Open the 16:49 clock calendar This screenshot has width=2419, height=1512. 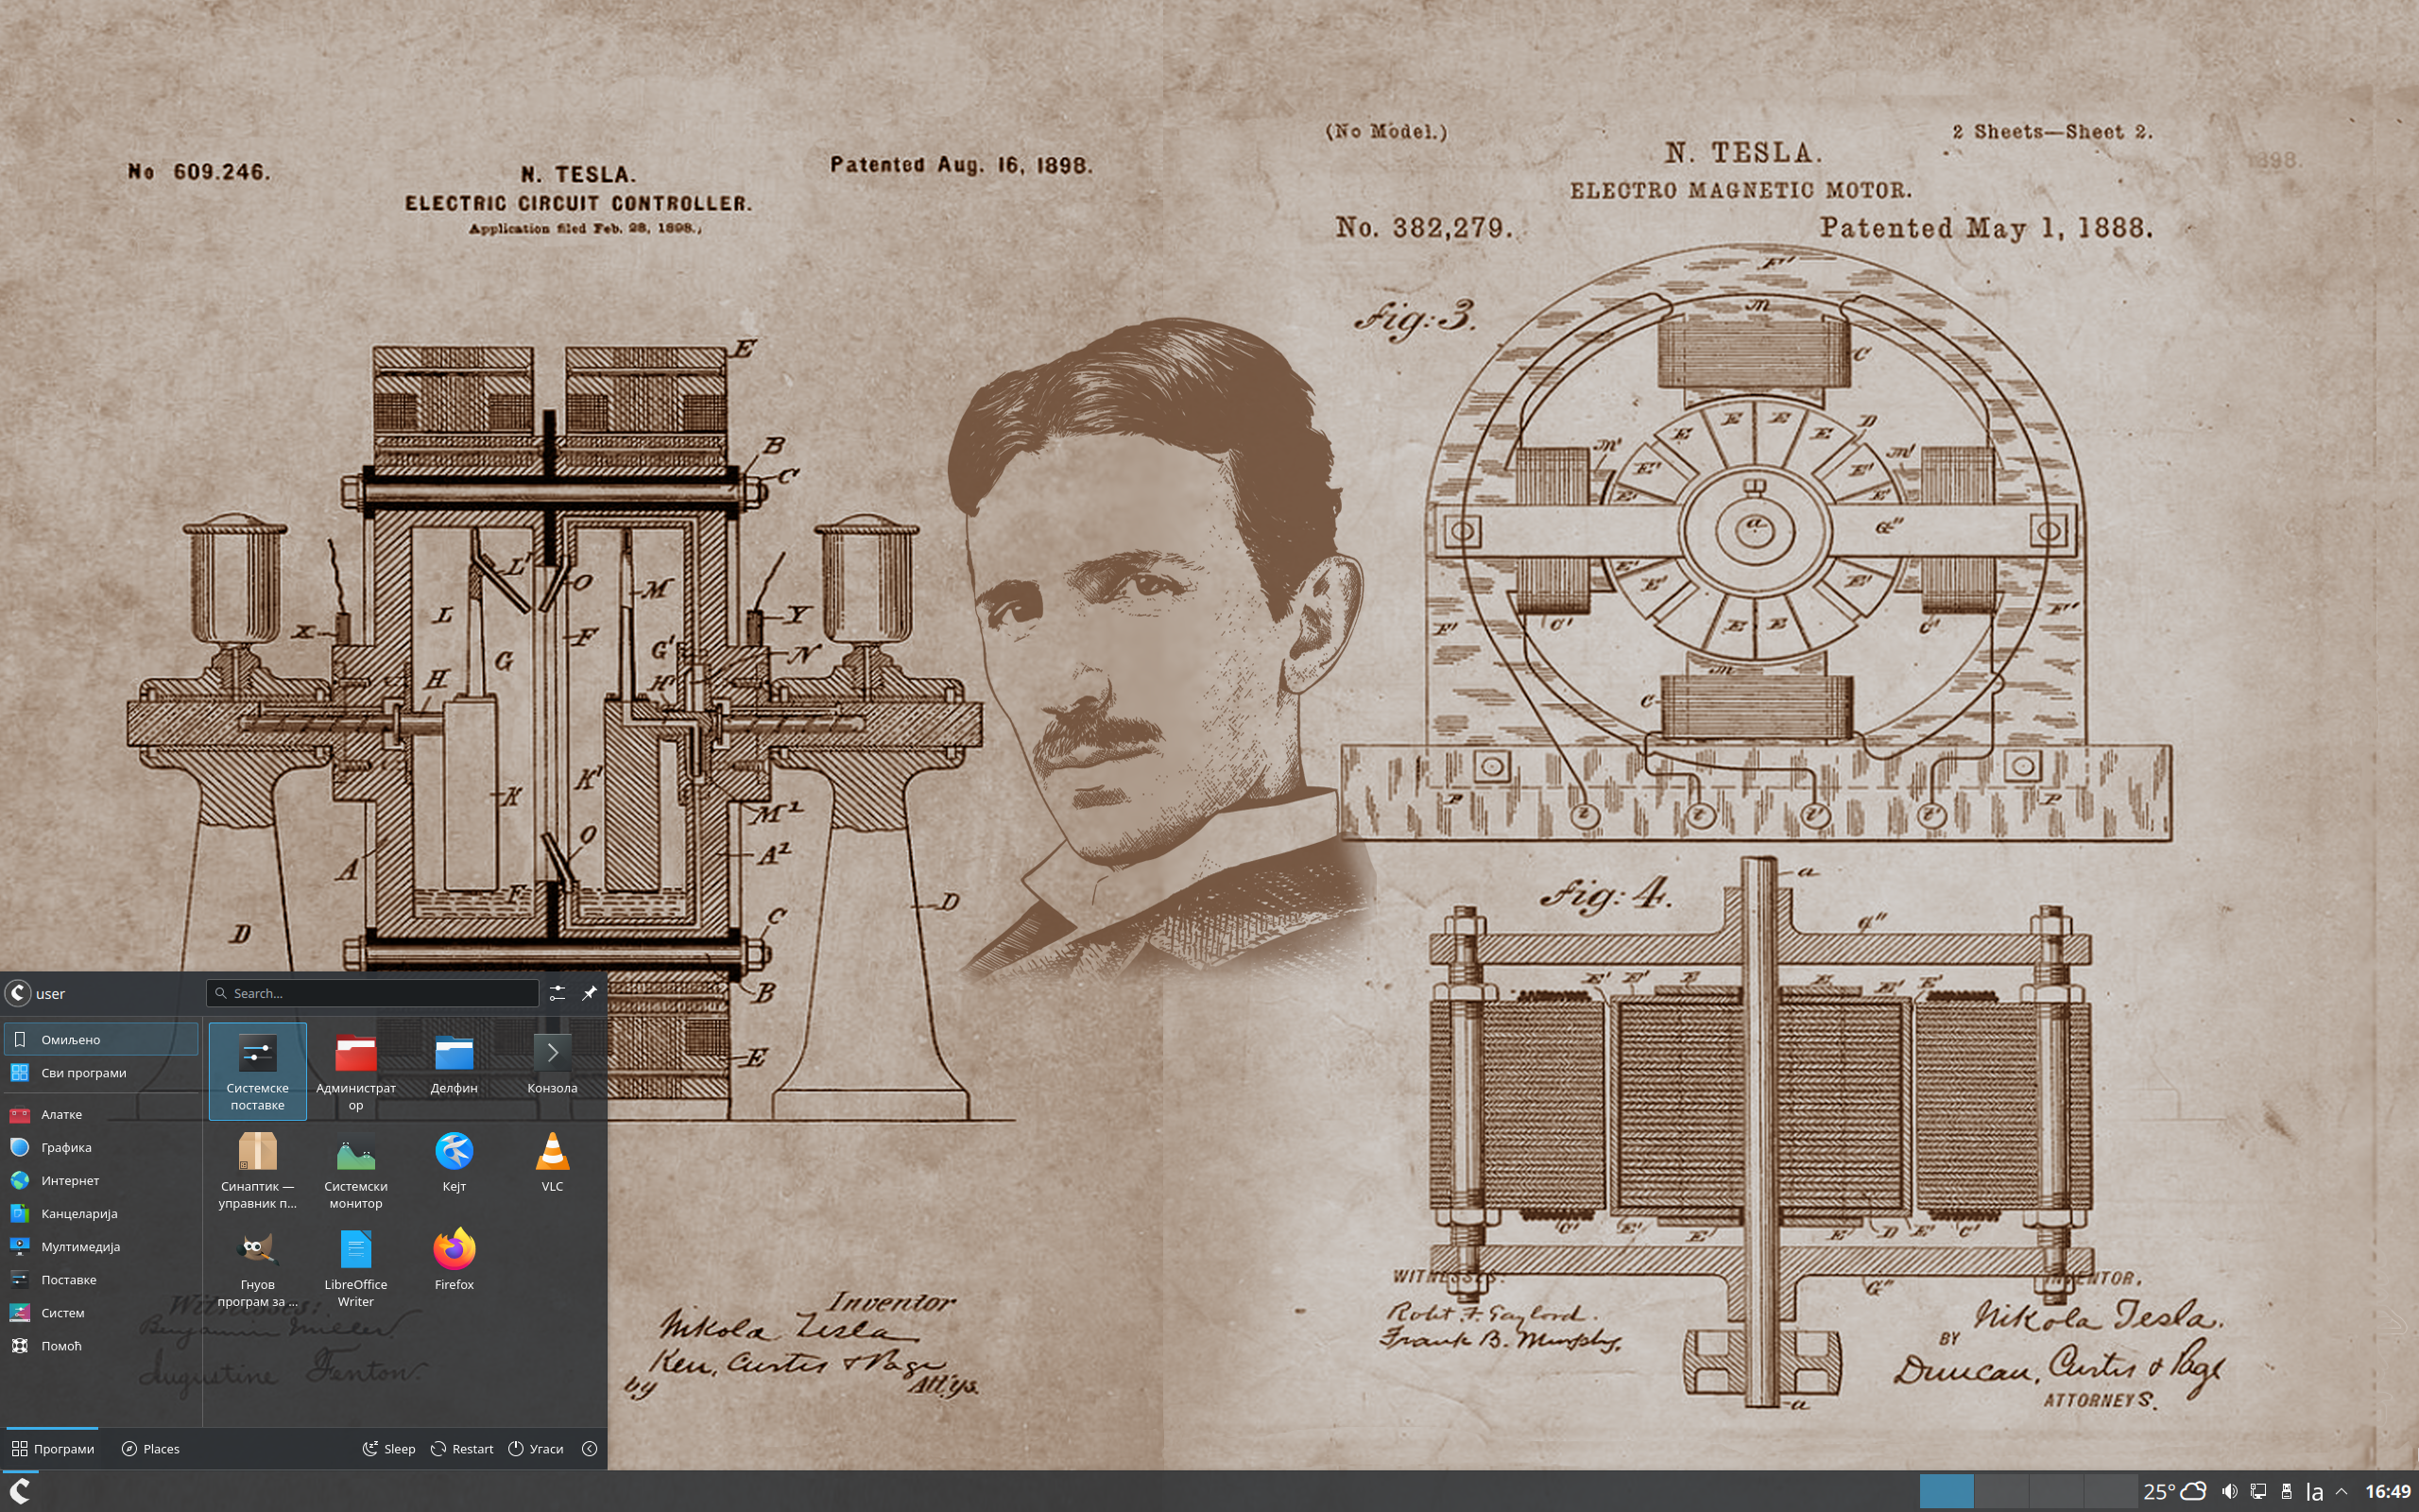(2387, 1491)
